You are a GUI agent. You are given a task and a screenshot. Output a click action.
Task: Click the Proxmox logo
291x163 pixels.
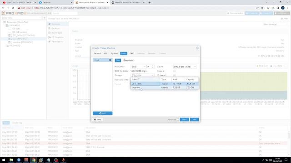pyautogui.click(x=14, y=13)
